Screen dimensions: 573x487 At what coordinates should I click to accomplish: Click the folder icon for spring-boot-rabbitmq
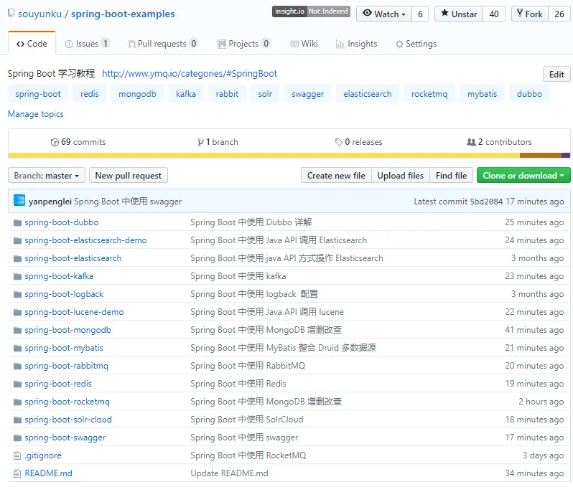tap(17, 366)
